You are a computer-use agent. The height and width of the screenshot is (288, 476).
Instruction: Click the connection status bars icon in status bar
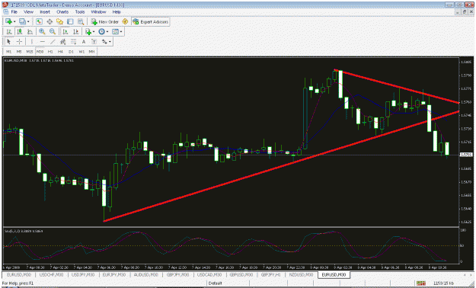420,283
